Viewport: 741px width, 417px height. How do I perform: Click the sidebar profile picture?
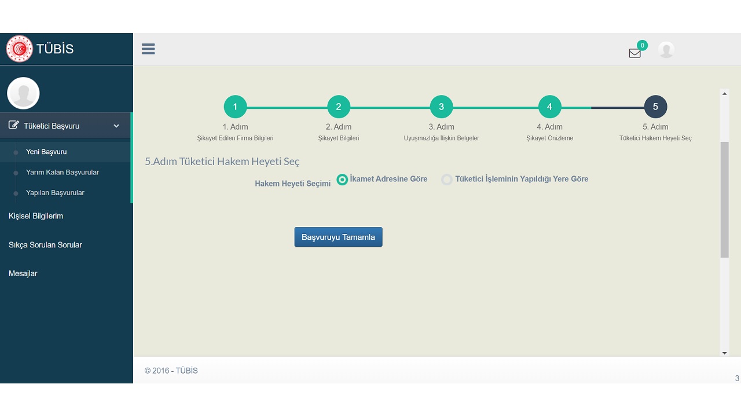click(23, 93)
